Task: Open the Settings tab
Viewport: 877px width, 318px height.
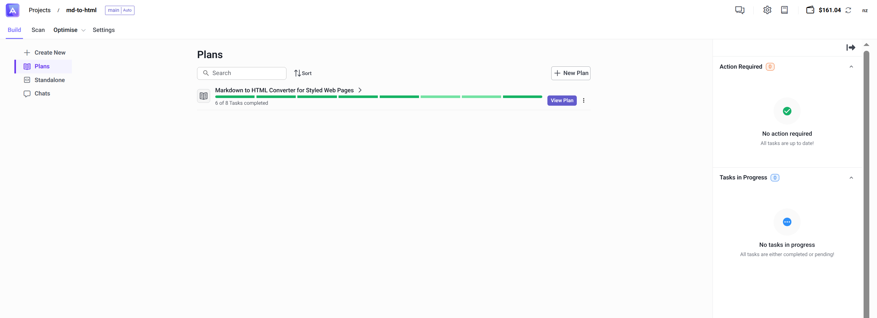Action: click(x=103, y=30)
